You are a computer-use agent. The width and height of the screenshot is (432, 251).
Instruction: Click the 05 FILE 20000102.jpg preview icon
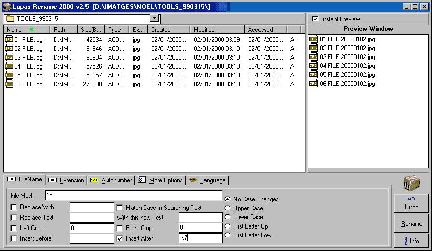click(314, 75)
